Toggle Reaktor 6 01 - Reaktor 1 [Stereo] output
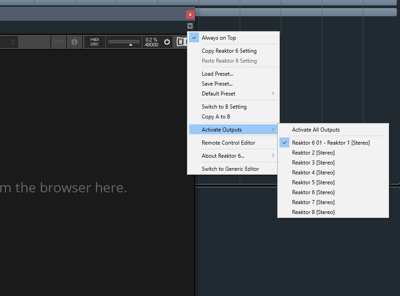This screenshot has width=400, height=296. (333, 142)
